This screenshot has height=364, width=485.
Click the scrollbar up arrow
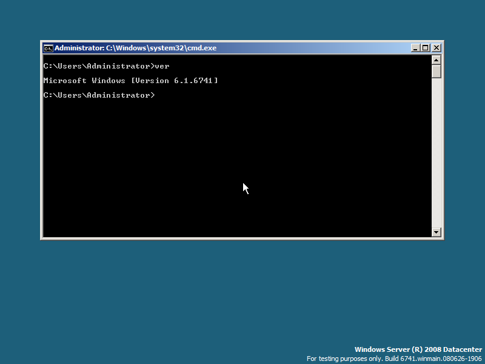436,59
